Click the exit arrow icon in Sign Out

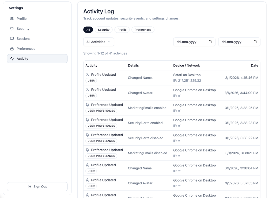[29, 187]
